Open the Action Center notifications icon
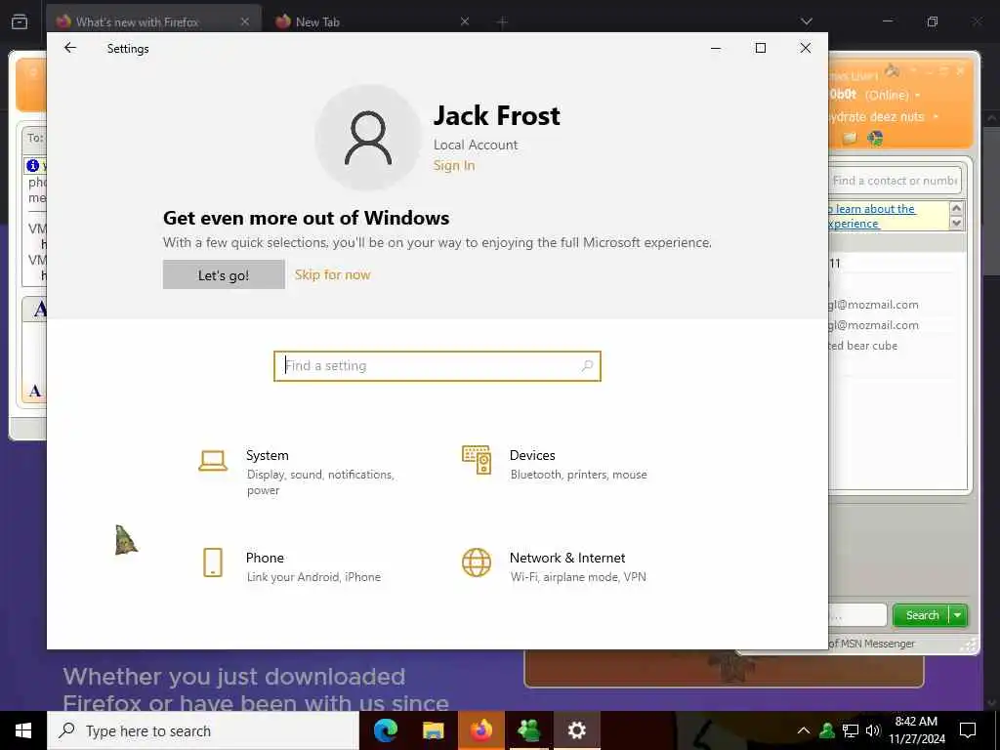The image size is (1000, 750). 968,730
